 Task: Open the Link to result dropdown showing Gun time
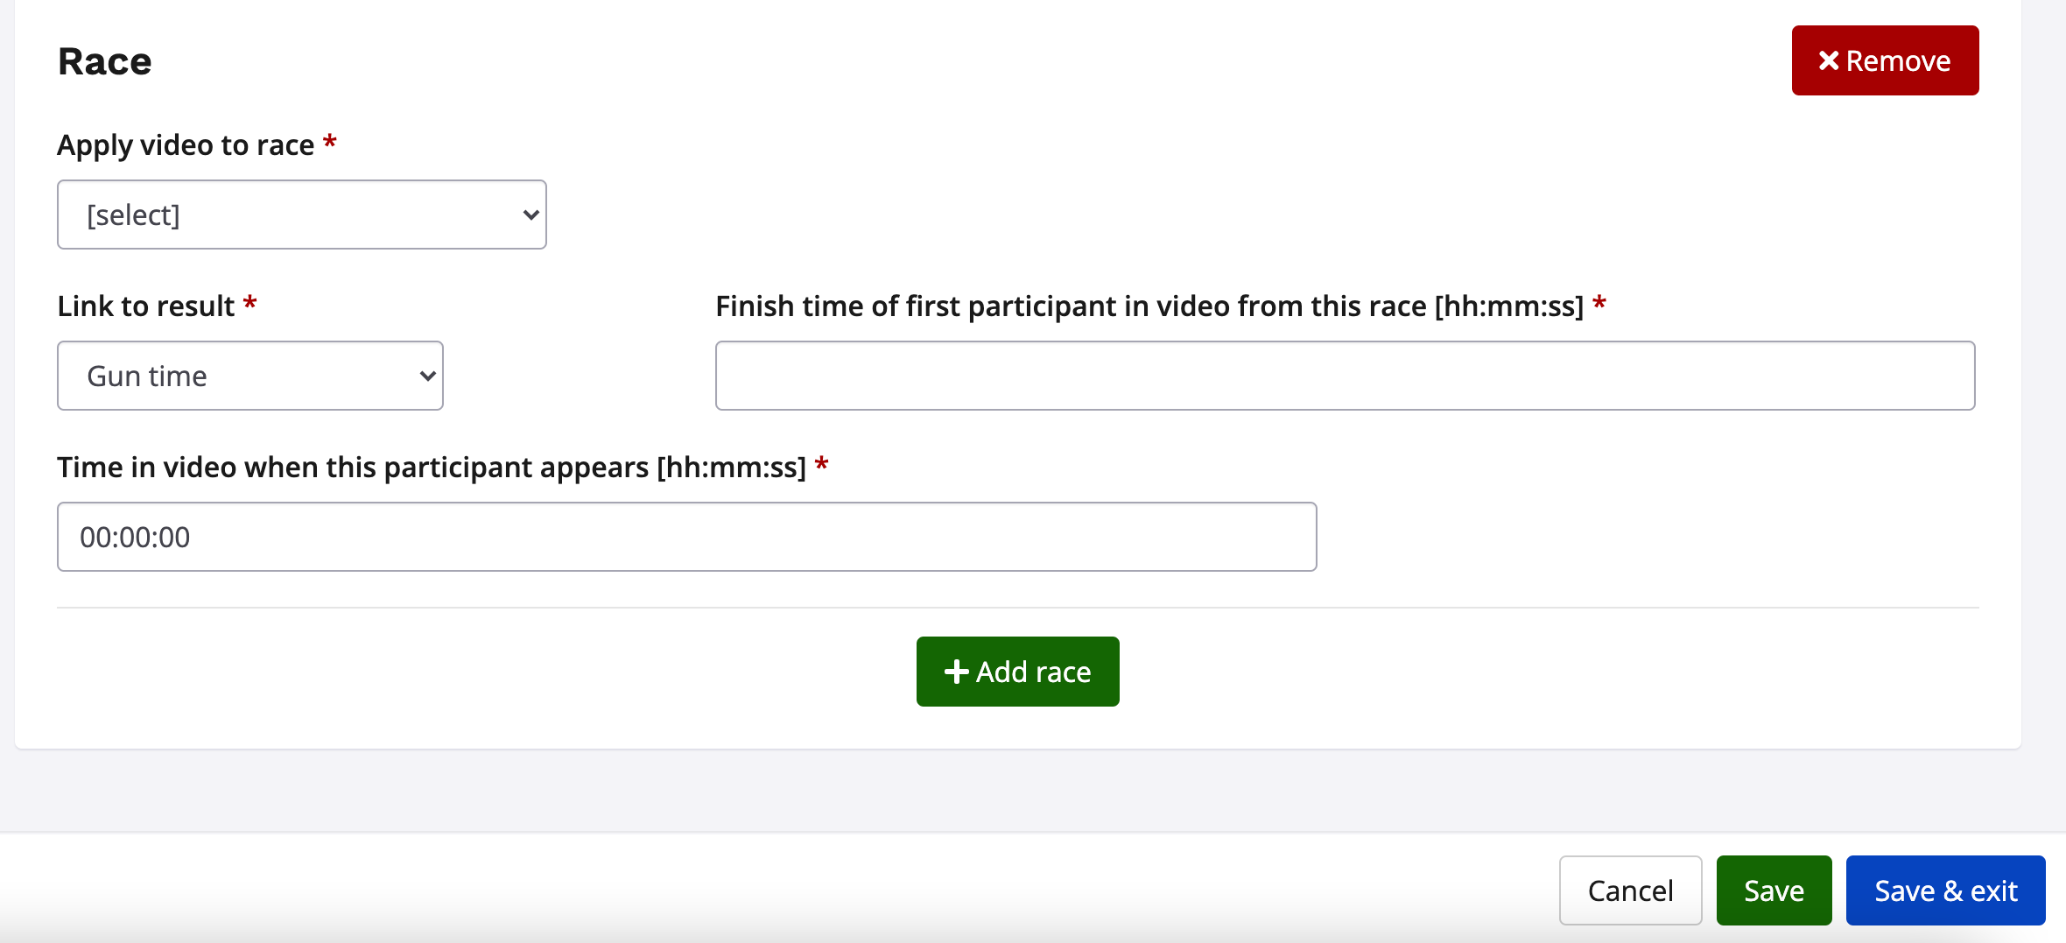(x=250, y=376)
